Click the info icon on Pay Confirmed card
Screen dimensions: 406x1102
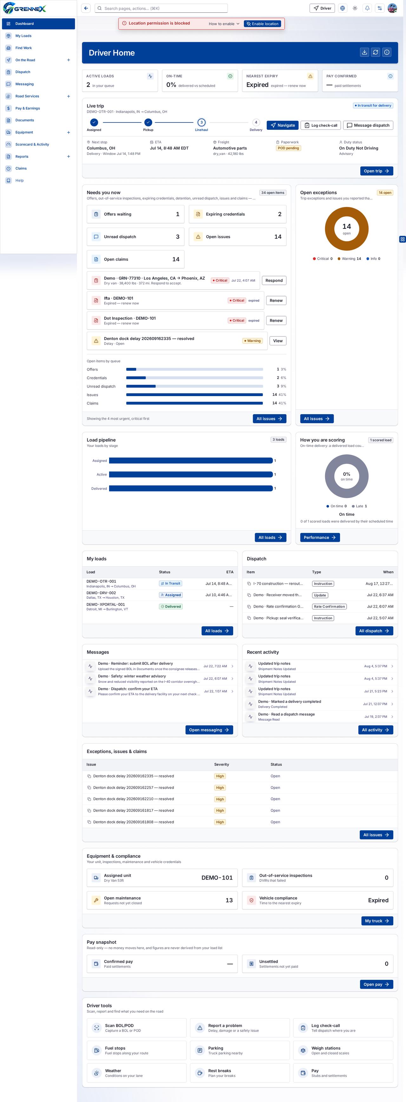[x=390, y=76]
